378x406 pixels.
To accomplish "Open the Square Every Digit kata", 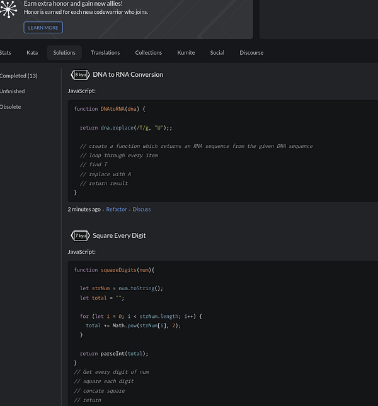I will (x=119, y=236).
